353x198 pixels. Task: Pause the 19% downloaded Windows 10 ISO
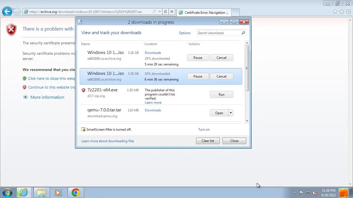(x=198, y=76)
